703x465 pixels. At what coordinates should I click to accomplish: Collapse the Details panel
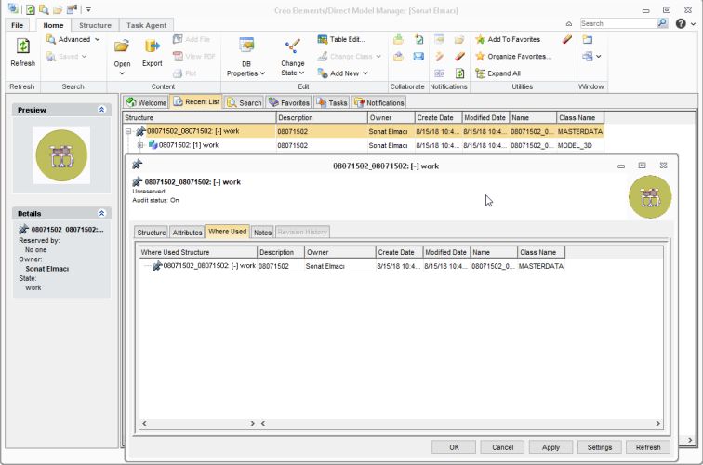pyautogui.click(x=101, y=214)
